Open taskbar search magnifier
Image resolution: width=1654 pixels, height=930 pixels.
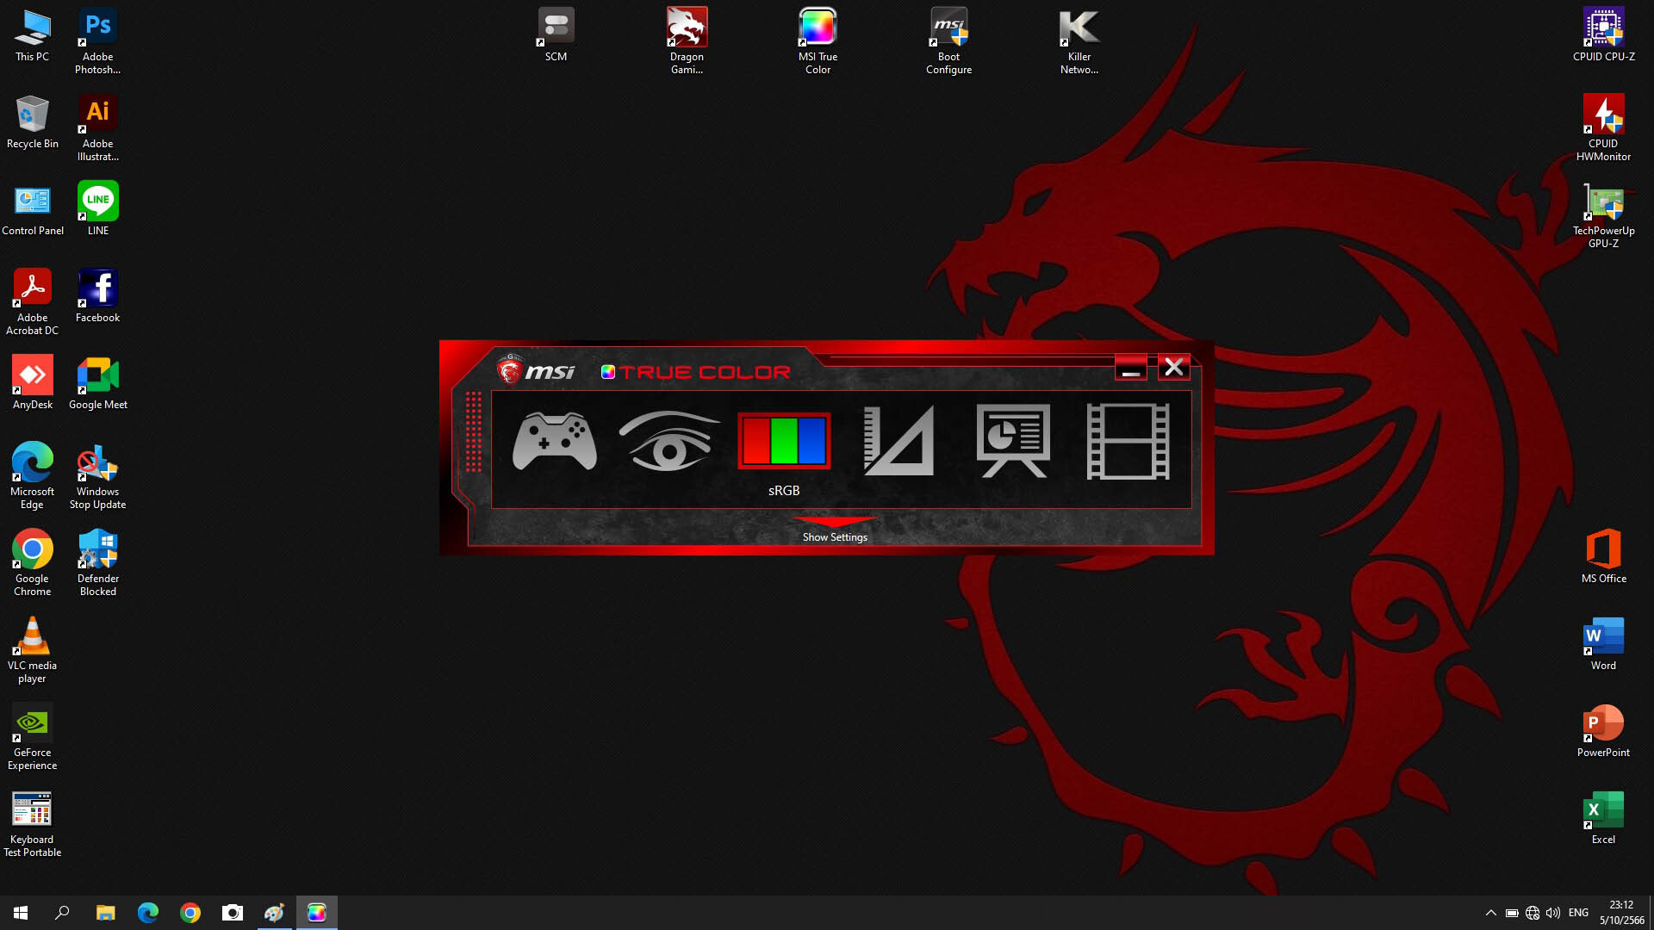click(x=62, y=913)
